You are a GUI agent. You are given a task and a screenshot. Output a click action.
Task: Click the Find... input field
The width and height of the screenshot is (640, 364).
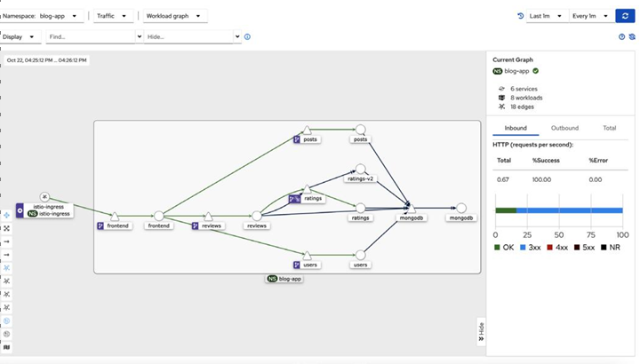91,36
